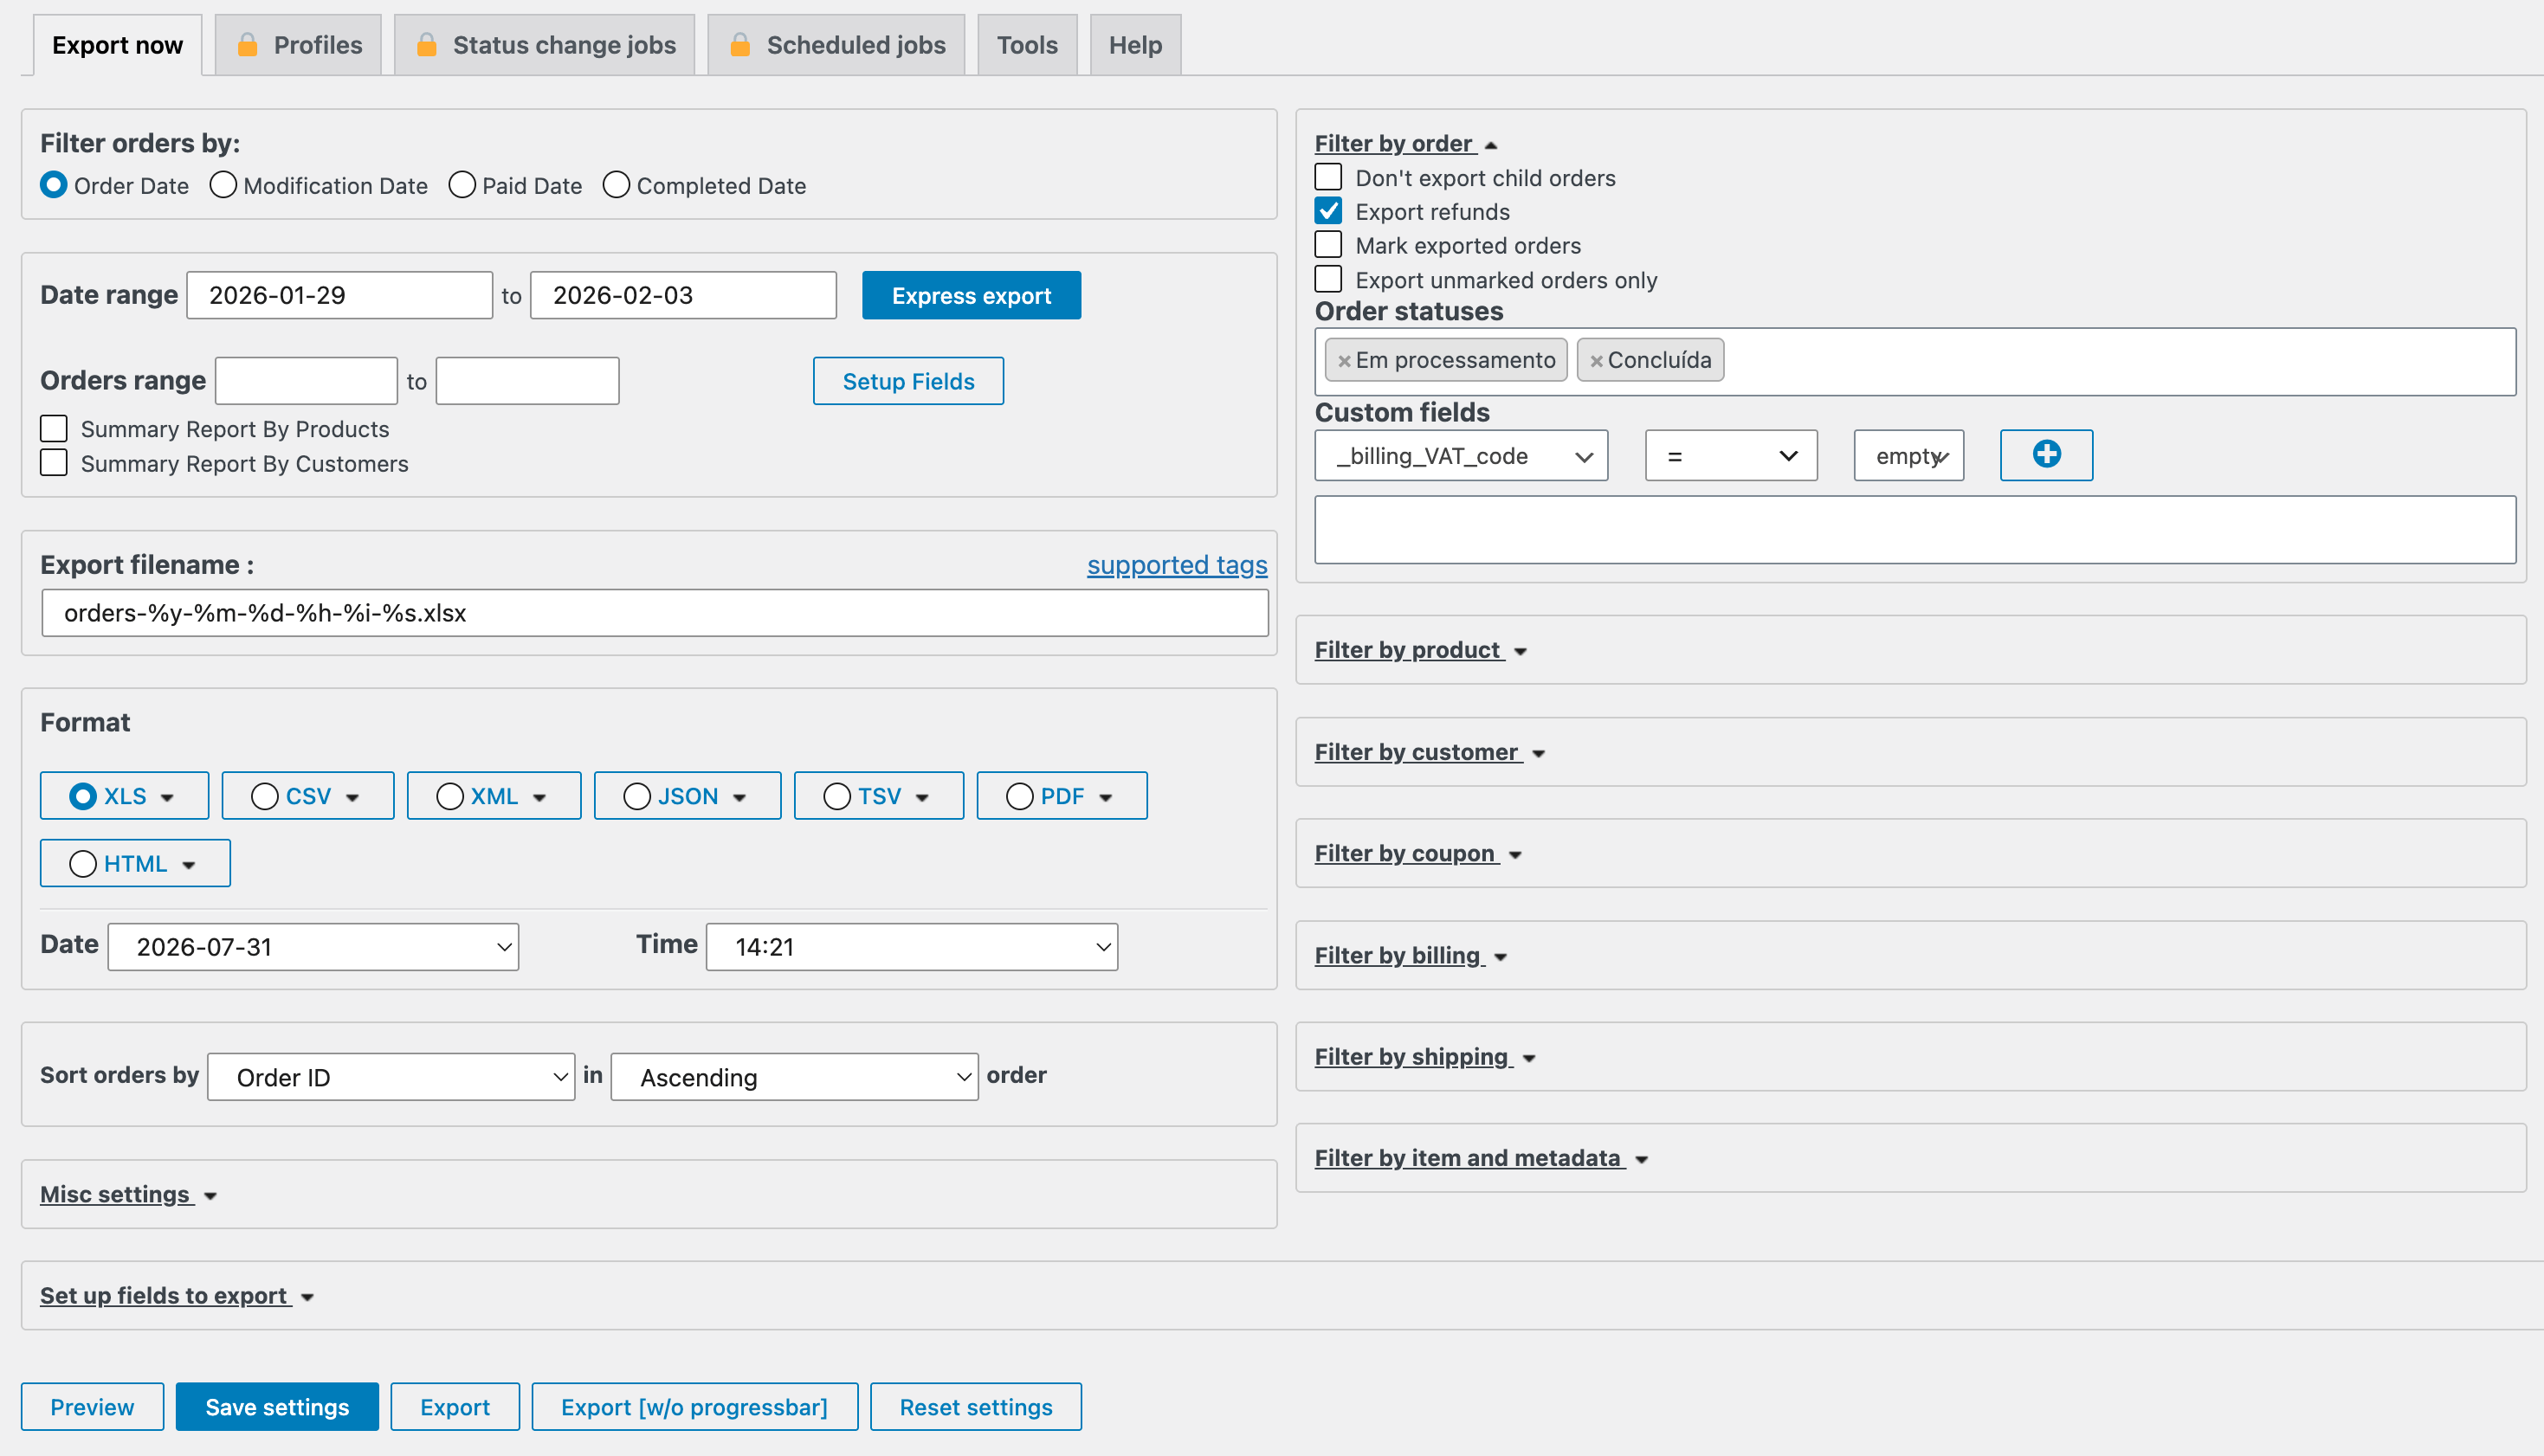Select Modification Date radio button

(223, 185)
